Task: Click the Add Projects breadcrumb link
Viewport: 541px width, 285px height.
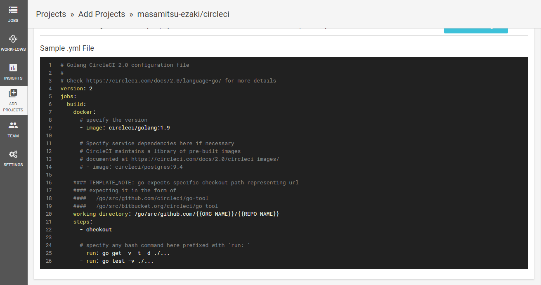Action: coord(102,14)
